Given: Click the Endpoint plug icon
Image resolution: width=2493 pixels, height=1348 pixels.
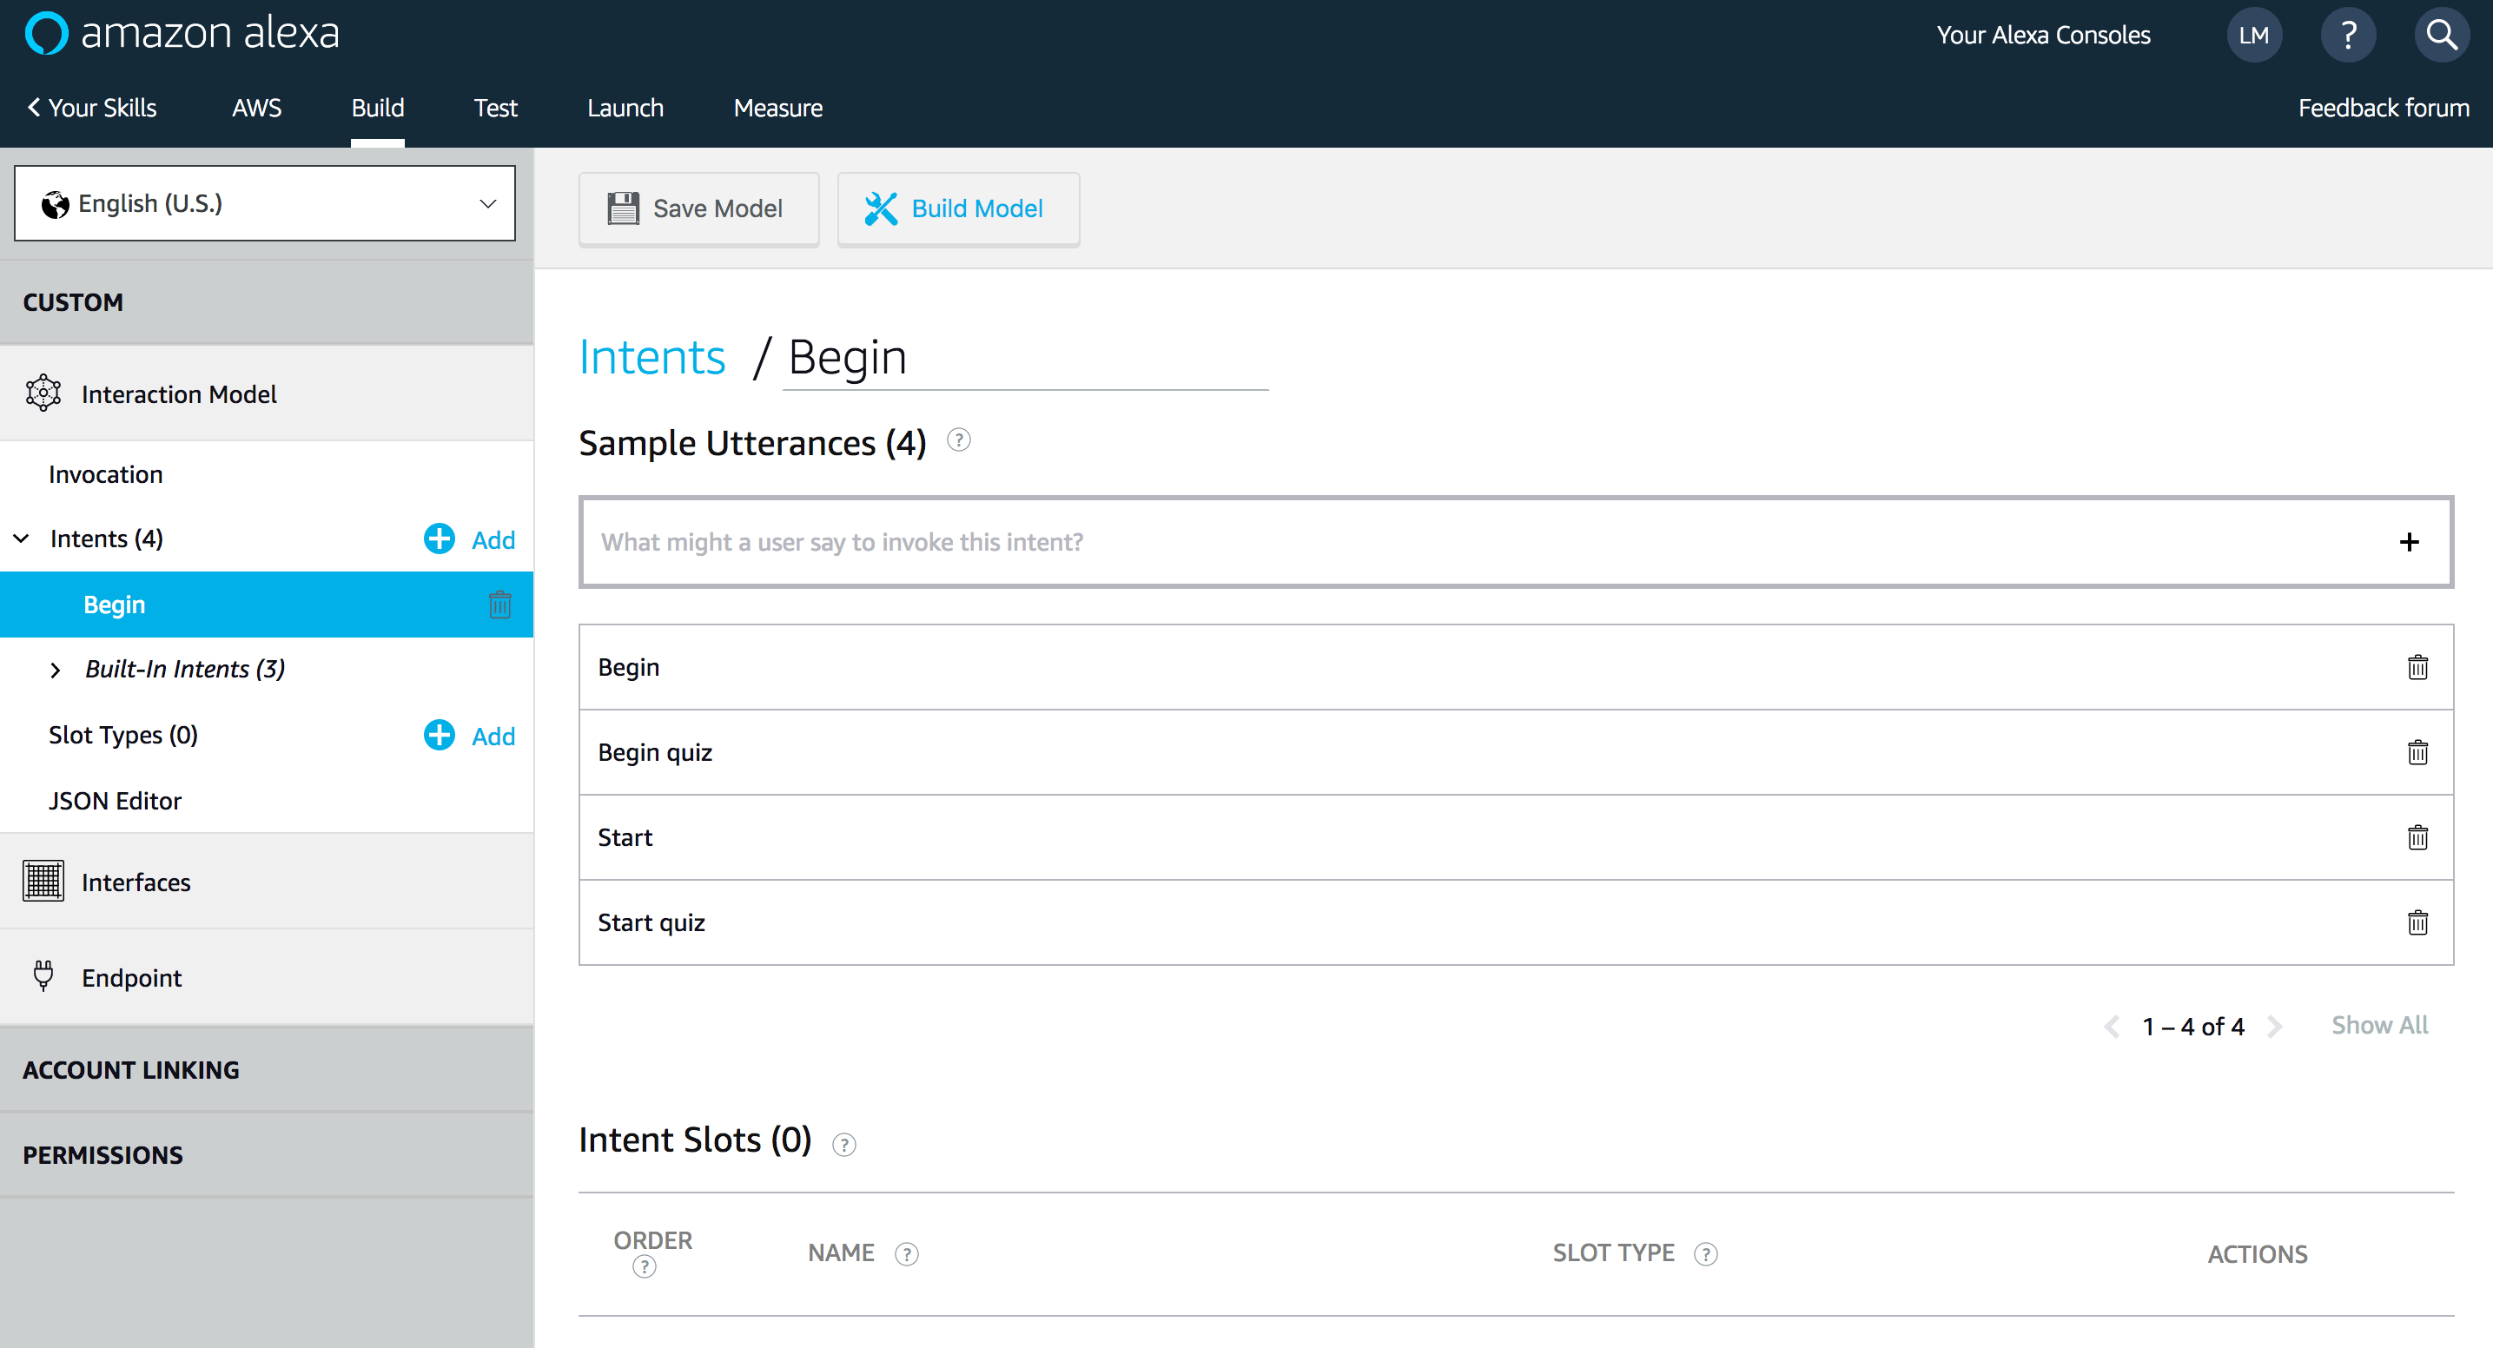Looking at the screenshot, I should pyautogui.click(x=43, y=976).
